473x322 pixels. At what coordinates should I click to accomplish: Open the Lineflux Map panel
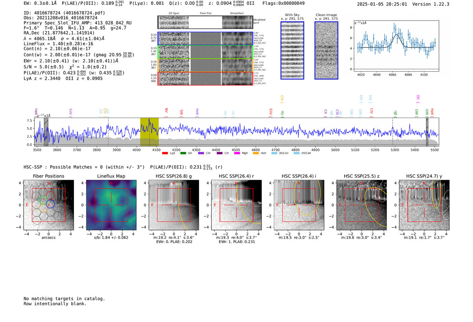coord(111,205)
